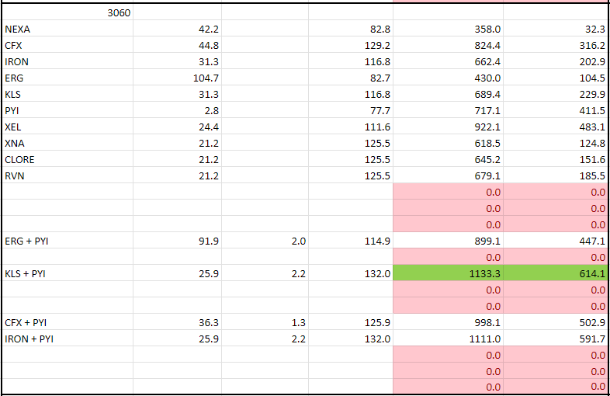Viewport: 610px width, 396px height.
Task: Select KLS value 229.9
Action: pos(556,94)
